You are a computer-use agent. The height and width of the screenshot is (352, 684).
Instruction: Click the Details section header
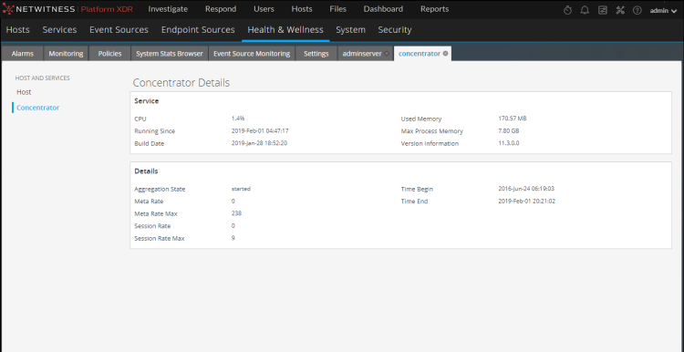click(x=146, y=171)
